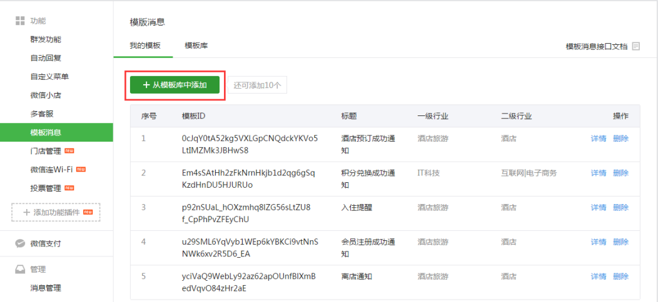
Task: Open 消息管理 under 管理
Action: coord(46,288)
